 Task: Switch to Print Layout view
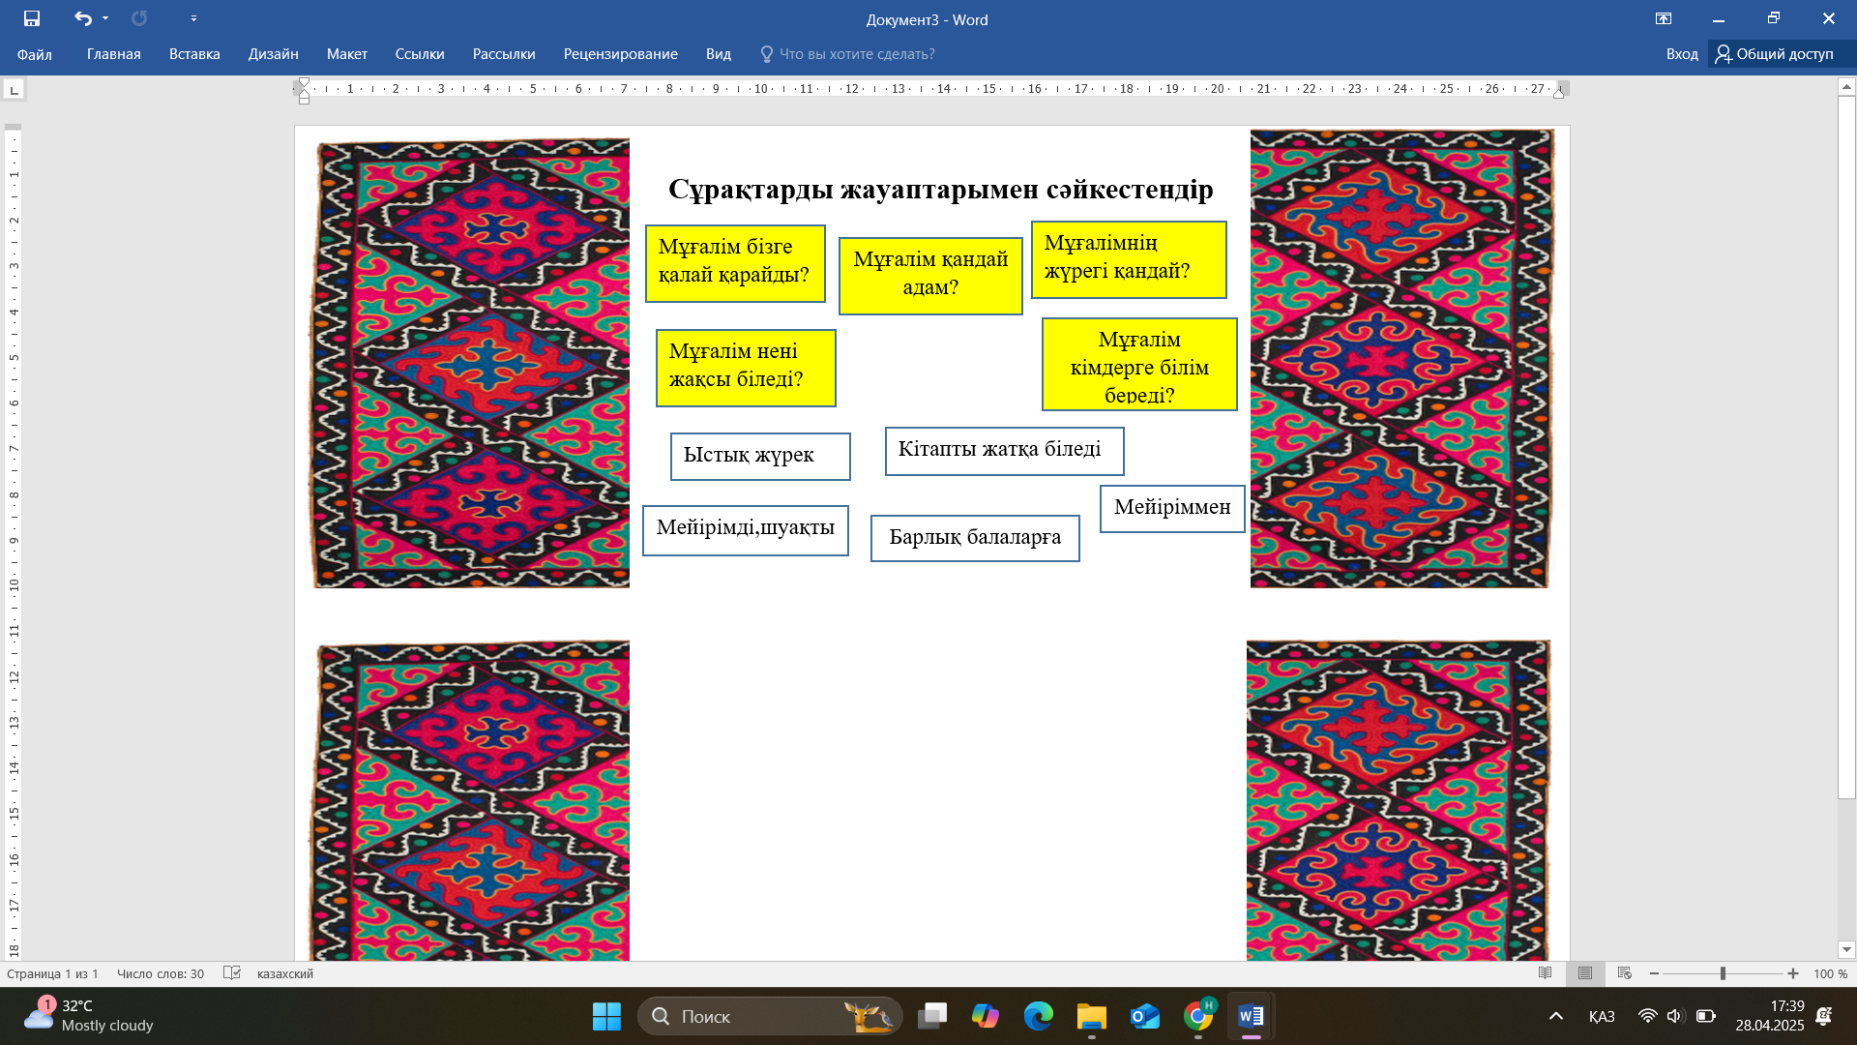tap(1585, 973)
